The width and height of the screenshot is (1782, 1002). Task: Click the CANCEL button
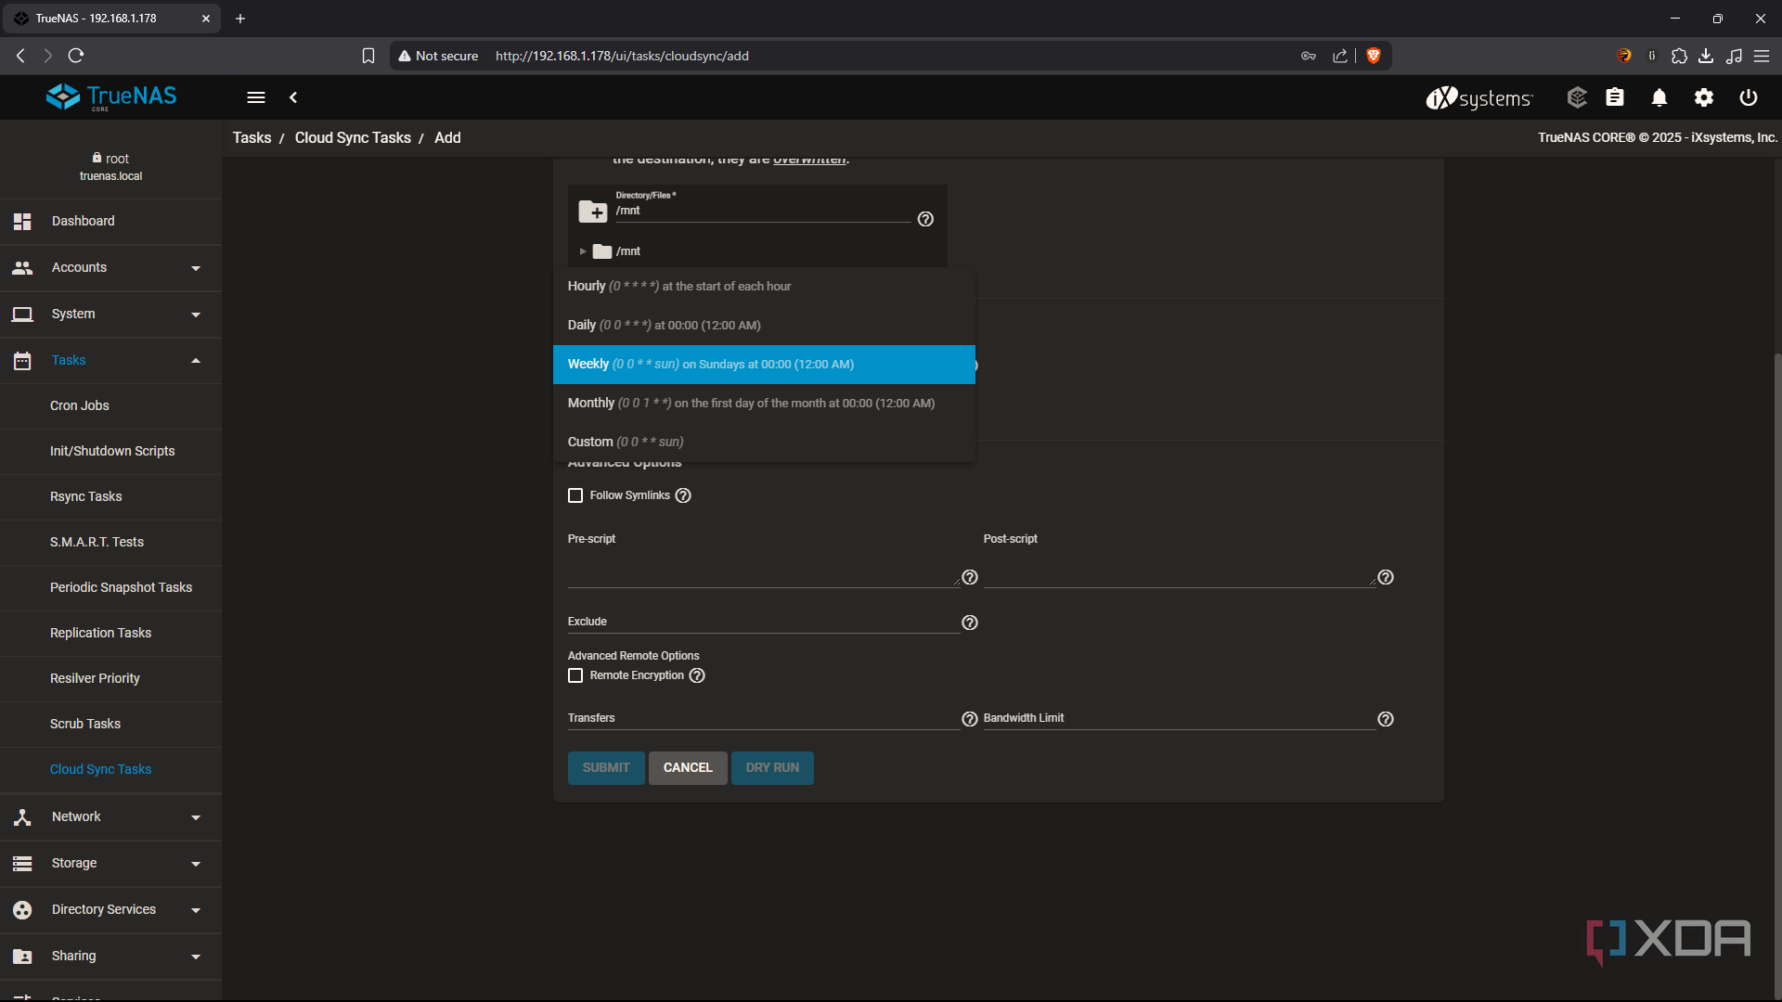pyautogui.click(x=688, y=768)
